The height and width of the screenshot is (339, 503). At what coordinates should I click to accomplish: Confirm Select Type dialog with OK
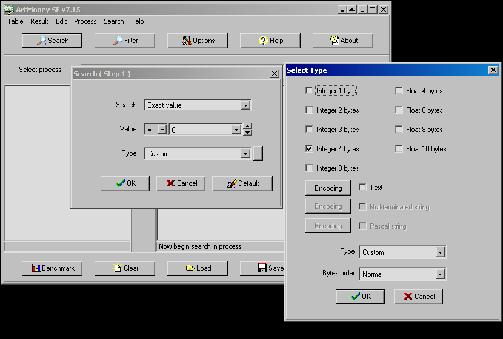point(360,297)
